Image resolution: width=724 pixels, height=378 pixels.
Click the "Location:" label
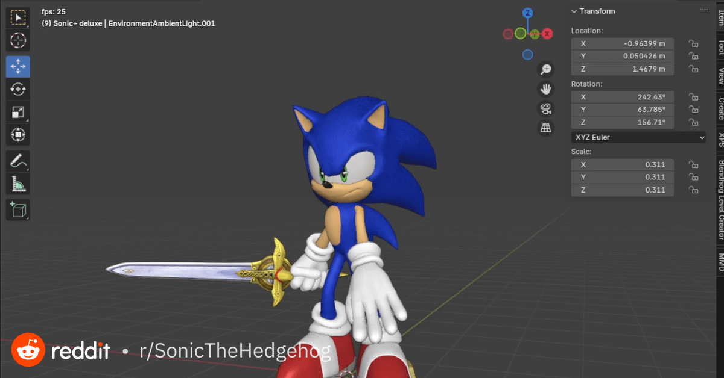587,31
